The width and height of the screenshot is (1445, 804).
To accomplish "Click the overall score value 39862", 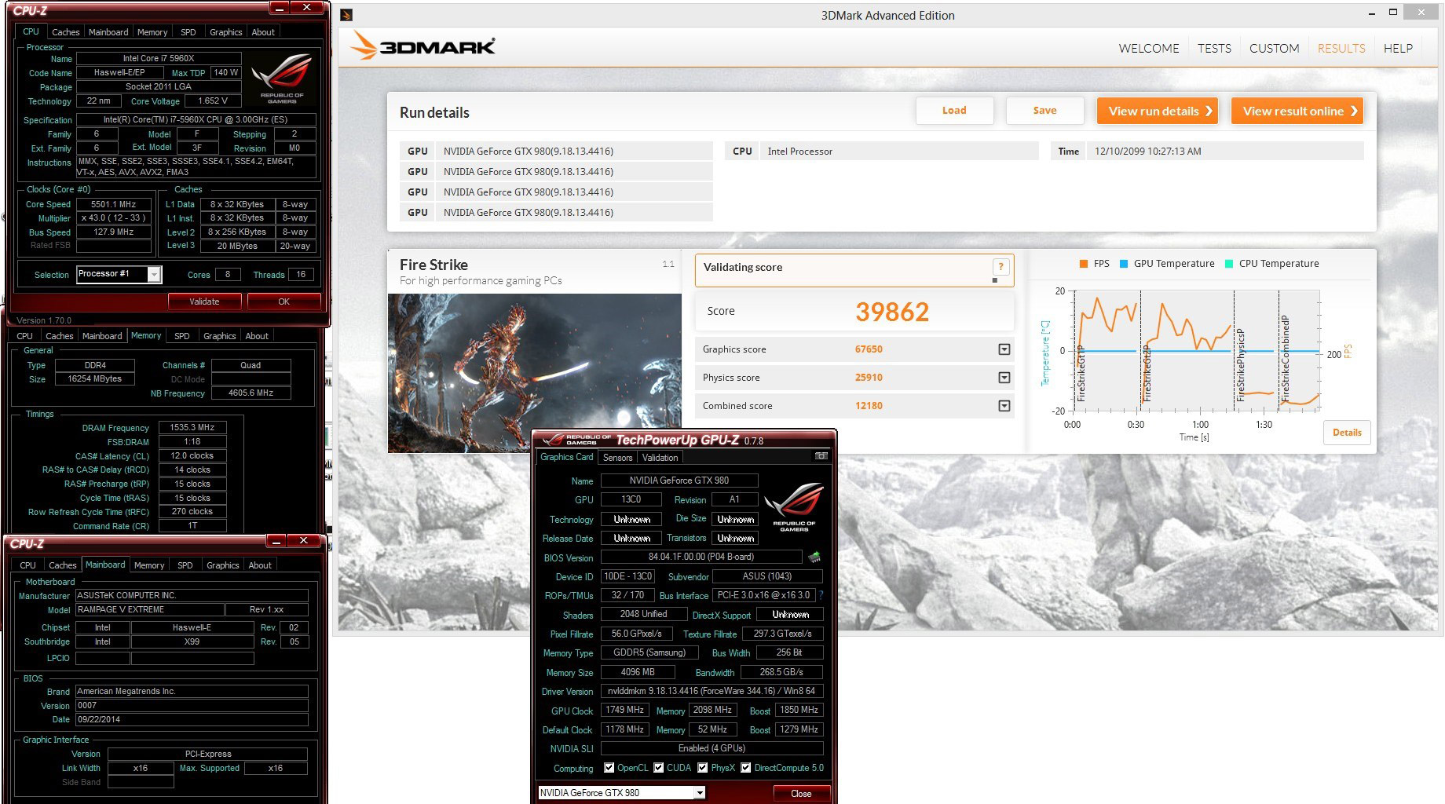I will 892,312.
